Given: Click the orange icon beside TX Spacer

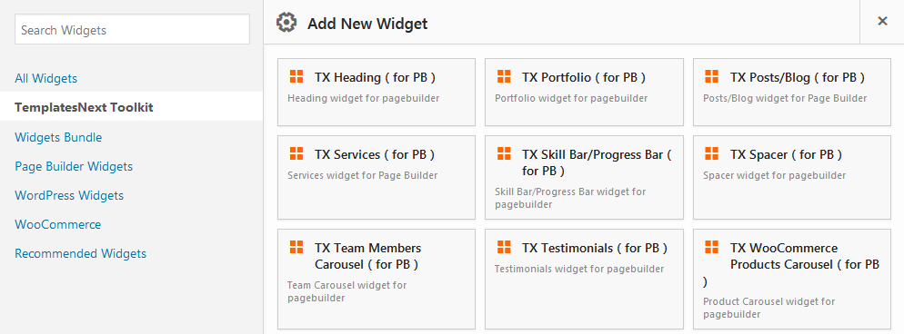Looking at the screenshot, I should [x=712, y=153].
